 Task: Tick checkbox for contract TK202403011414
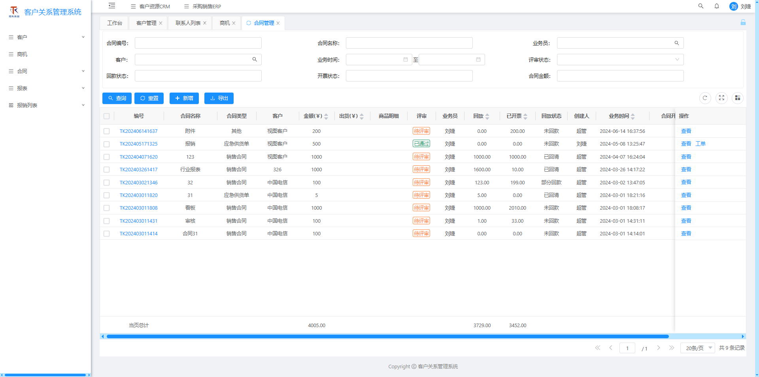click(x=107, y=234)
